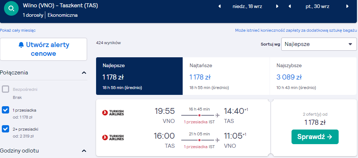Click Utwórz alerty cenowe button
Screen dimensions: 358x158
(43, 49)
